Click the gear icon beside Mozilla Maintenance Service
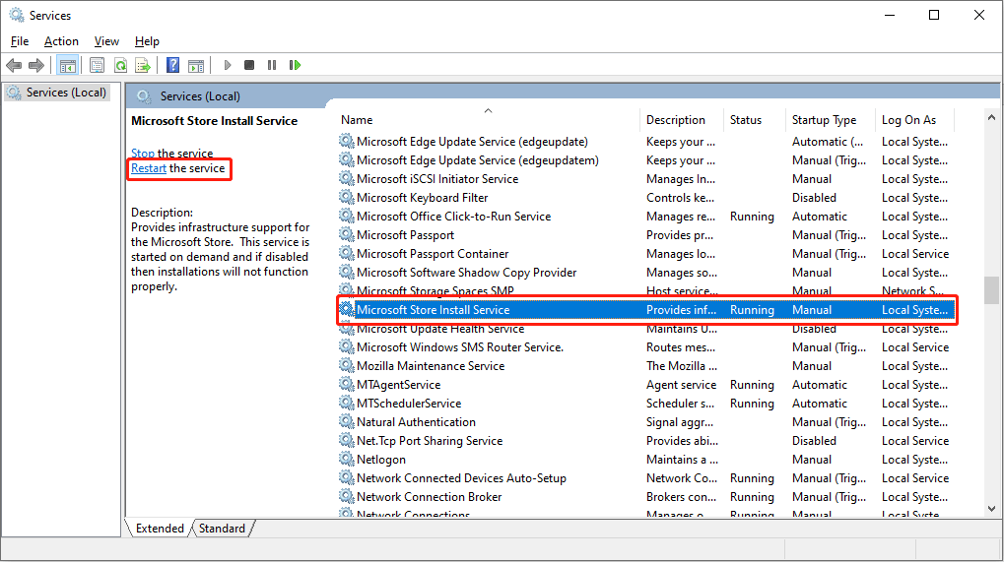Screen dimensions: 1004x562 347,366
